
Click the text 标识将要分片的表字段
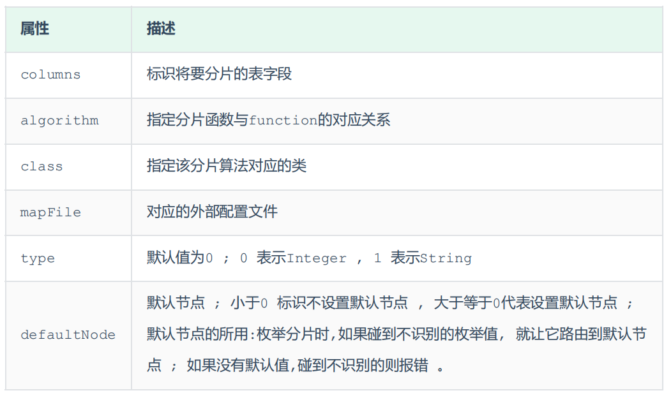[219, 74]
